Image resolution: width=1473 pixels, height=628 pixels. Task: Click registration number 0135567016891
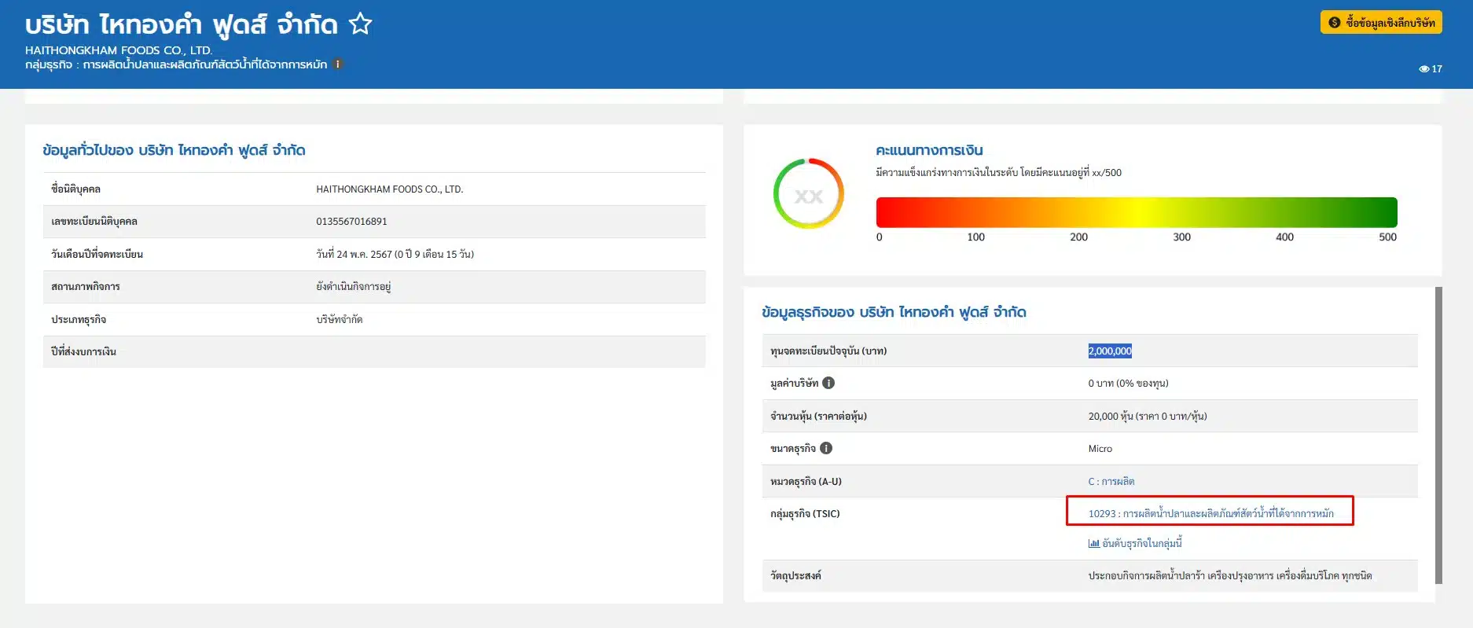pyautogui.click(x=351, y=222)
